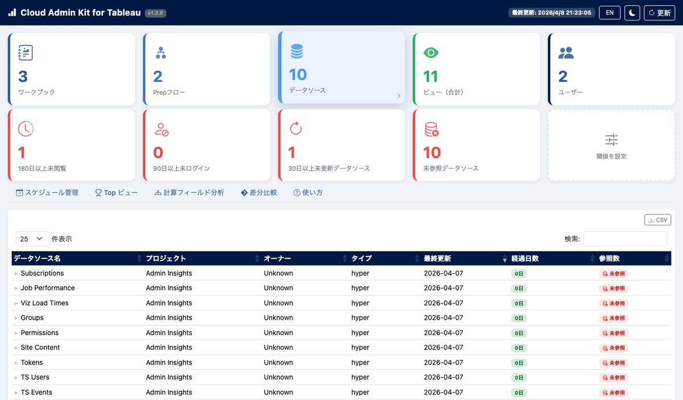
Task: Sort by the オーナー column header
Action: pos(305,258)
